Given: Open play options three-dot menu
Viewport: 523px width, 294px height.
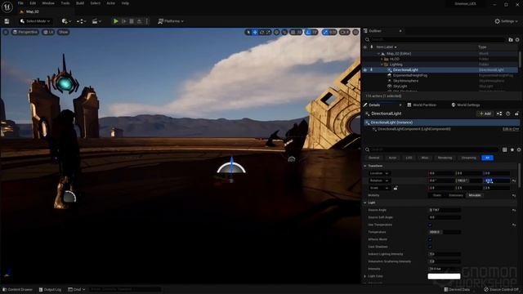Looking at the screenshot, I should [x=147, y=21].
